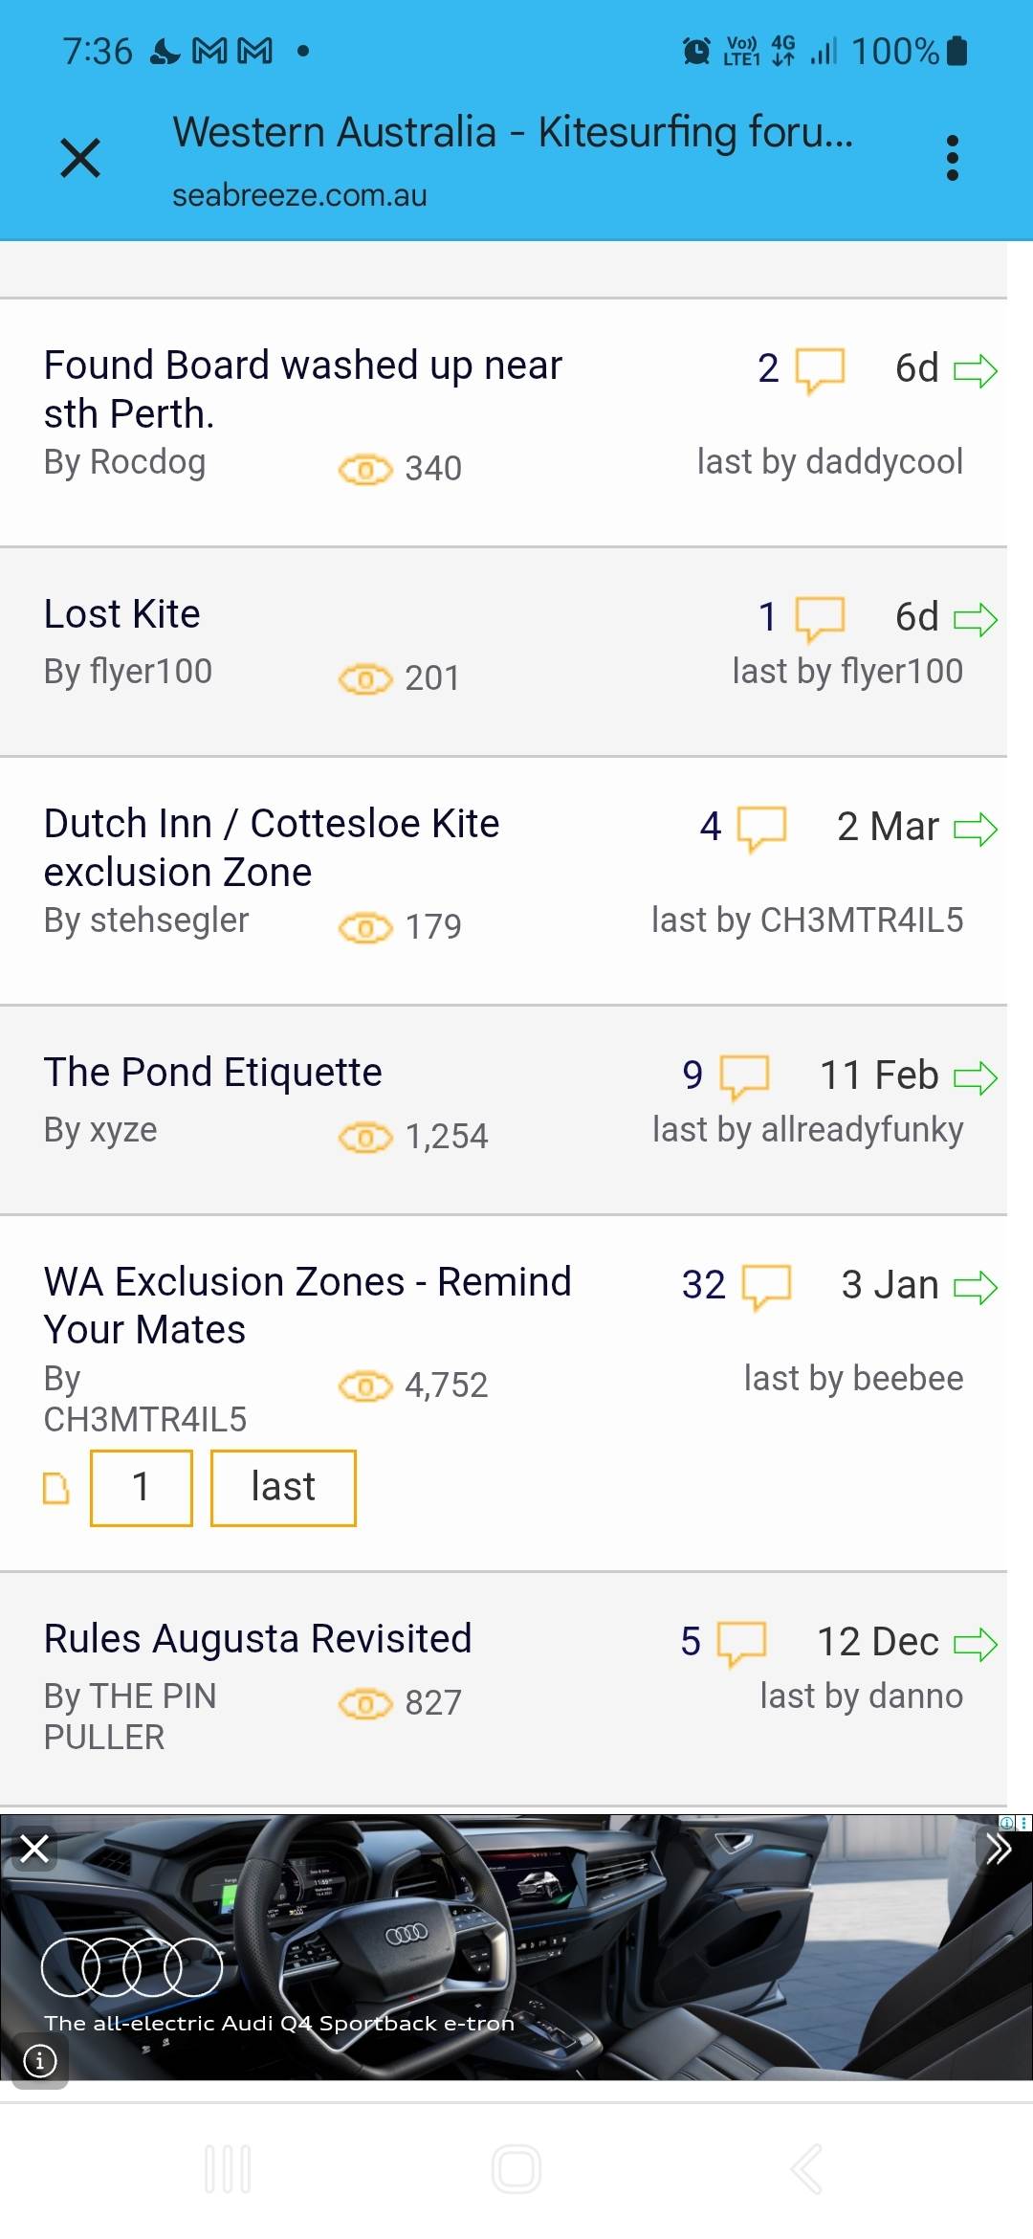
Task: Click green arrow for Lost Kite latest post
Action: point(976,619)
